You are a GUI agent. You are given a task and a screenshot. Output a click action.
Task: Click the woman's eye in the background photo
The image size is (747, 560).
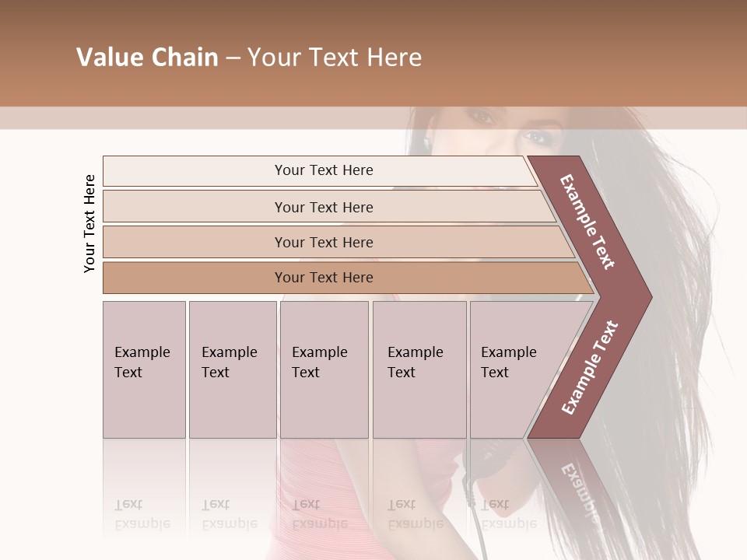(537, 138)
